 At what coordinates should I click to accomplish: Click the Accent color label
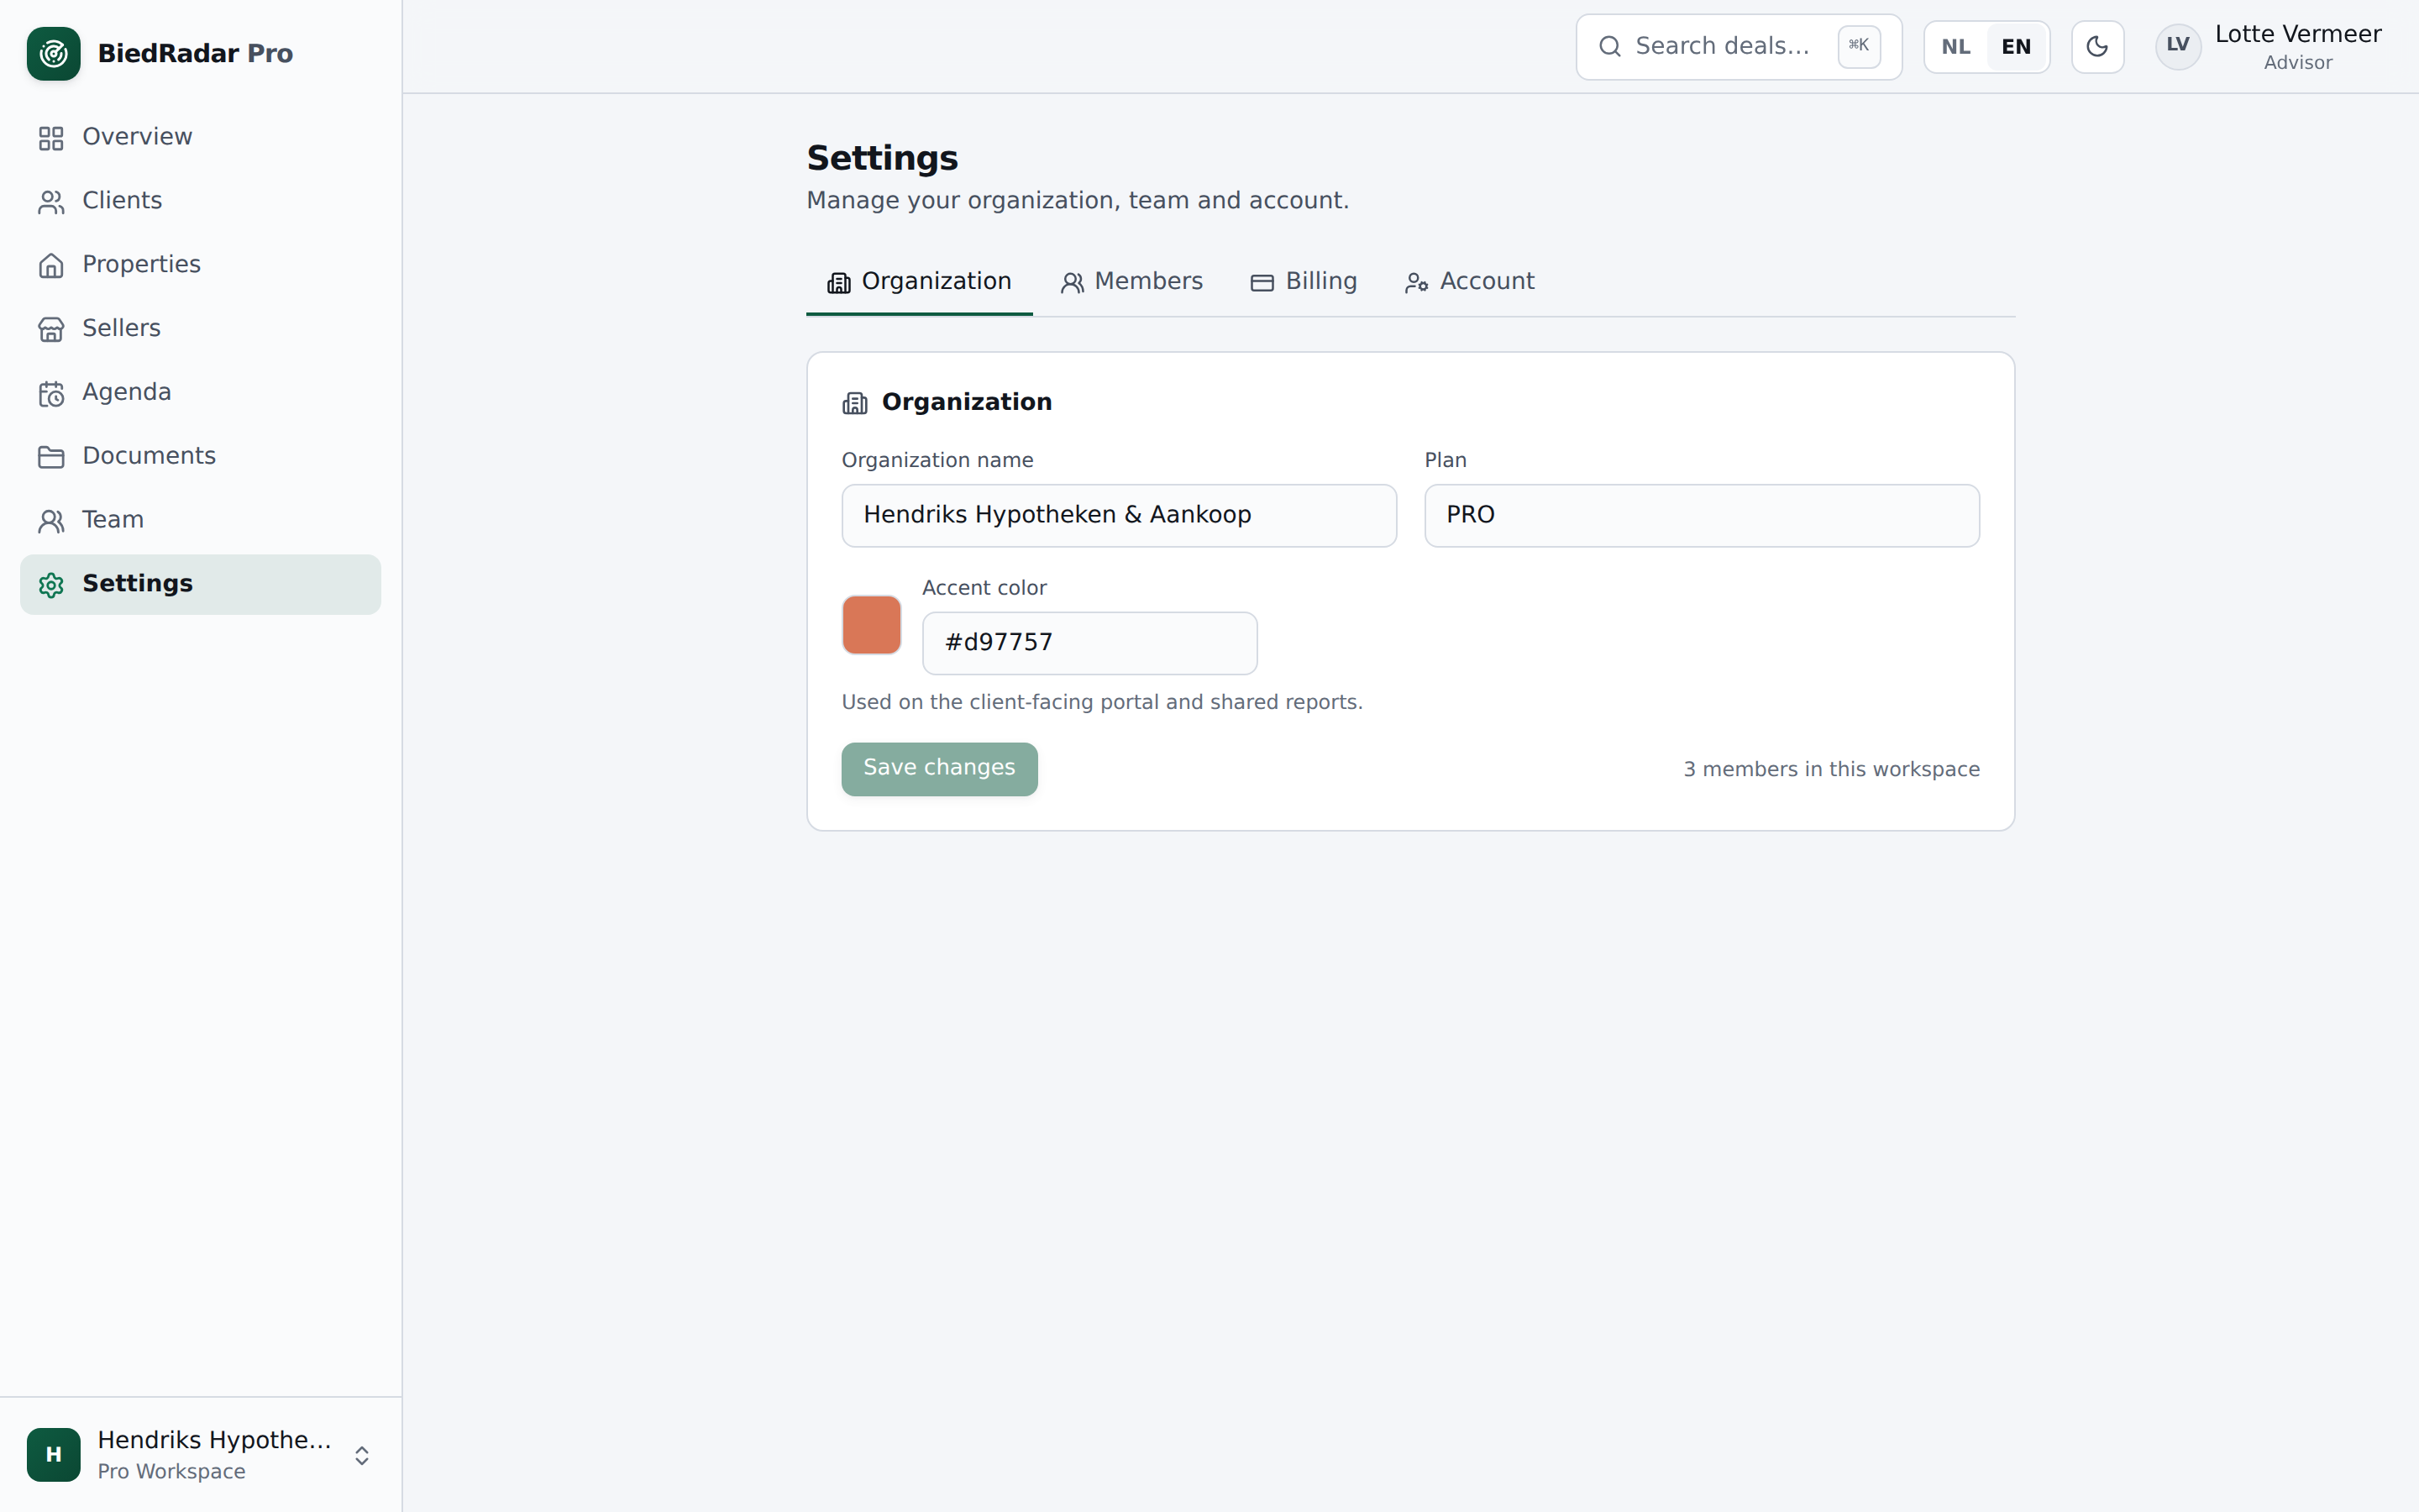(x=984, y=588)
